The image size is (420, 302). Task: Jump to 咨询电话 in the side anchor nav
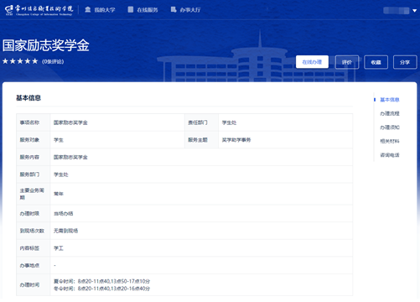[390, 155]
